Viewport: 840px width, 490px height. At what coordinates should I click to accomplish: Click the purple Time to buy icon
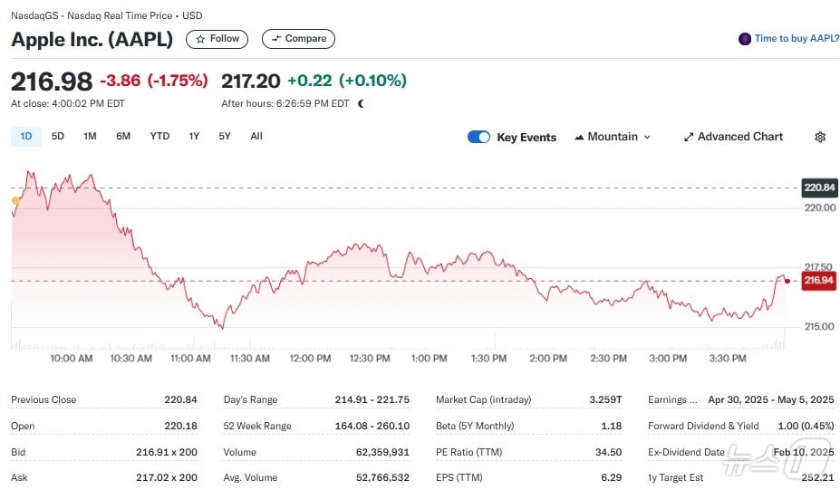(745, 39)
